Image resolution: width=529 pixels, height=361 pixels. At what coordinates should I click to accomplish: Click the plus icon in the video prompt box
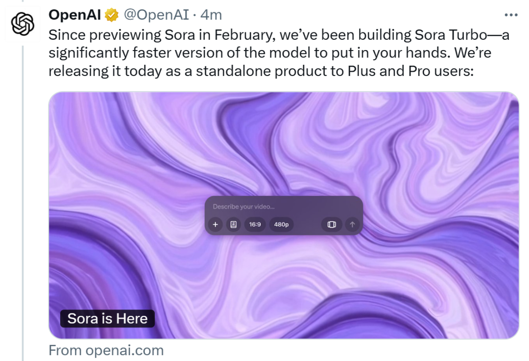215,225
